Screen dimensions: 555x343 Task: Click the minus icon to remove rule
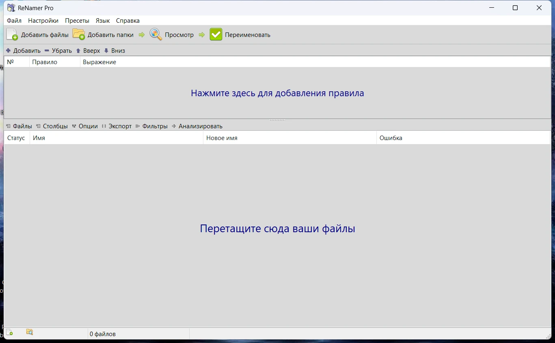[47, 51]
